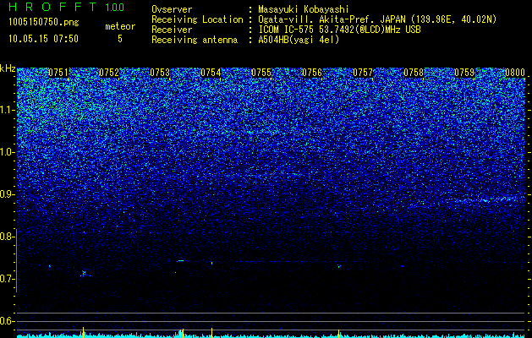Click the kHz axis unit label
Viewport: 532px width, 338px height.
8,68
